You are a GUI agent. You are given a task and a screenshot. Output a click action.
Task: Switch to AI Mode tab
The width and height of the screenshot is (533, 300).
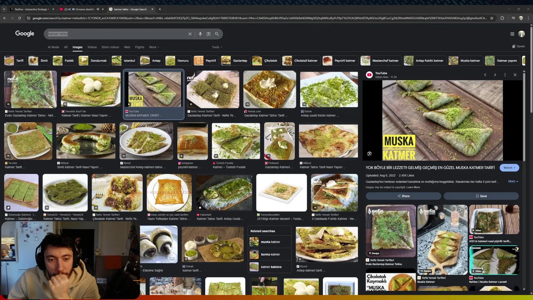(x=53, y=47)
